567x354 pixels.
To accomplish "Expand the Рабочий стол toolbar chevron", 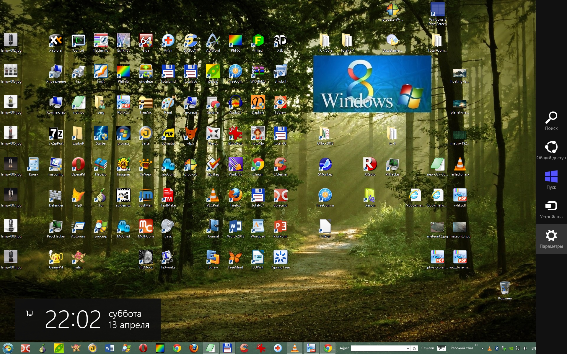I will coord(476,345).
